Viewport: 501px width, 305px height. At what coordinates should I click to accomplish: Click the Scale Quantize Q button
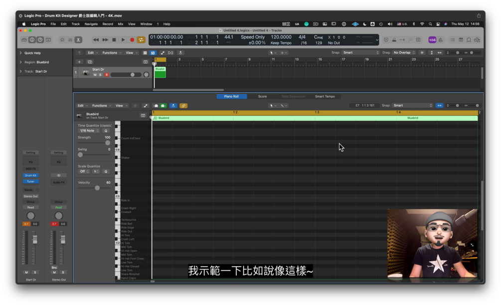106,172
